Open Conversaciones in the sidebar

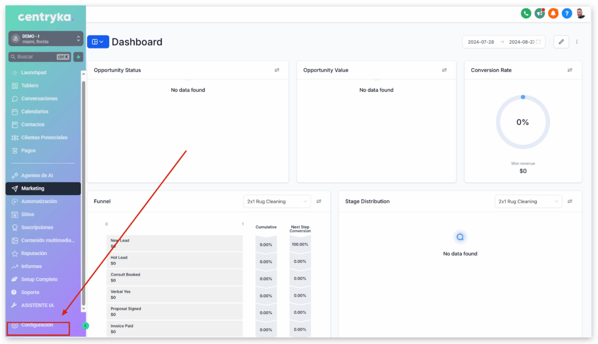(39, 99)
